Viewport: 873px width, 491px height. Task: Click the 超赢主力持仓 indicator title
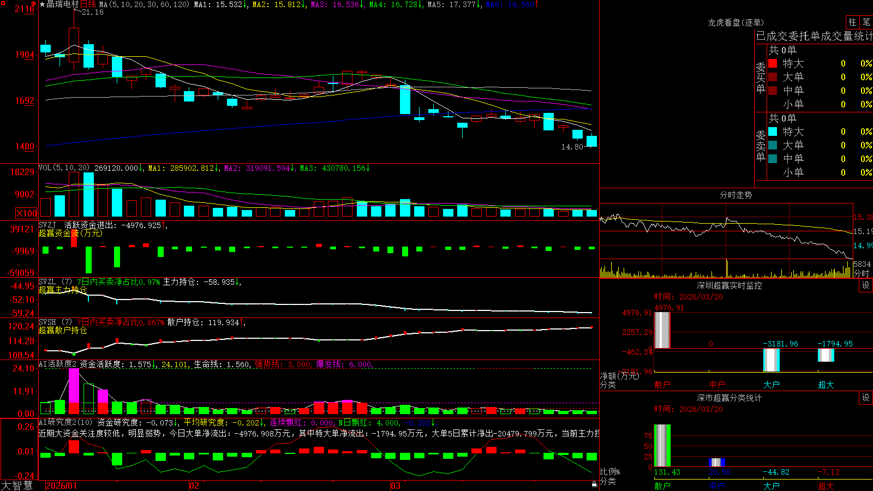pos(63,290)
